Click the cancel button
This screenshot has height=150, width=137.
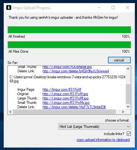tap(119, 60)
